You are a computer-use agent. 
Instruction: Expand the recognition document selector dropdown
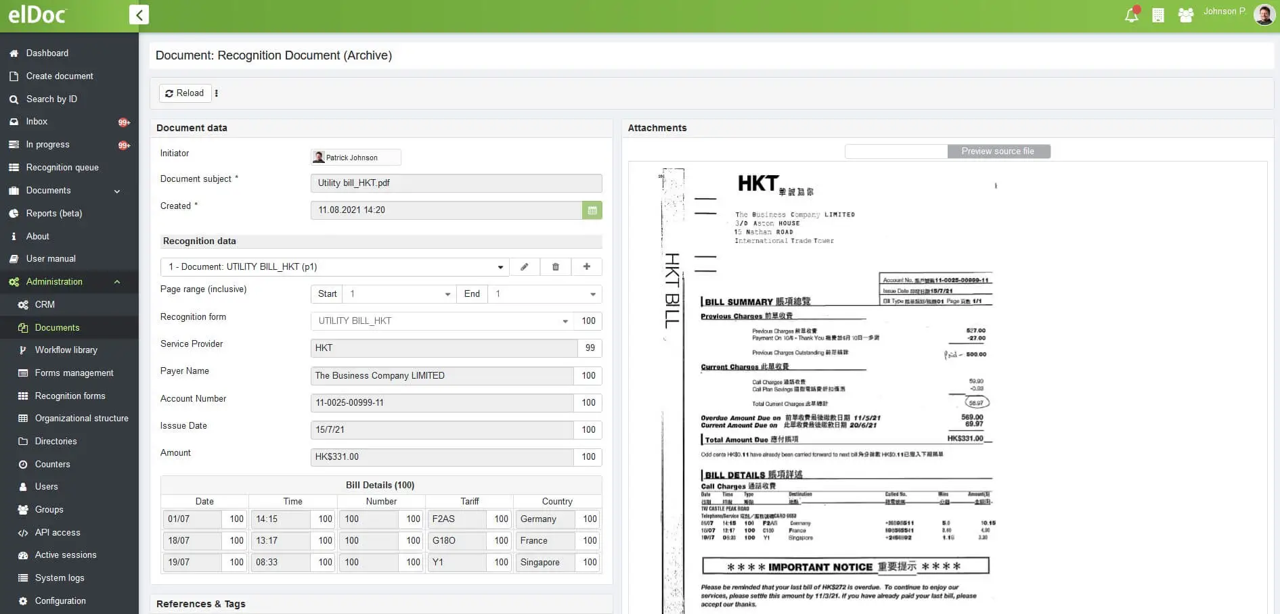[x=500, y=267]
